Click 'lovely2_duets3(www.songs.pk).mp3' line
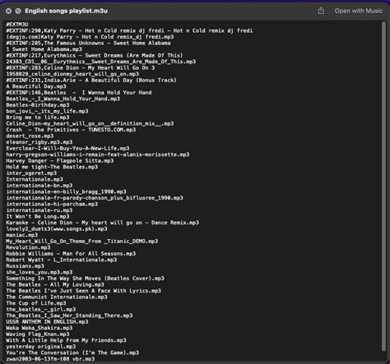Screen dimensions: 390x364 [x=57, y=228]
